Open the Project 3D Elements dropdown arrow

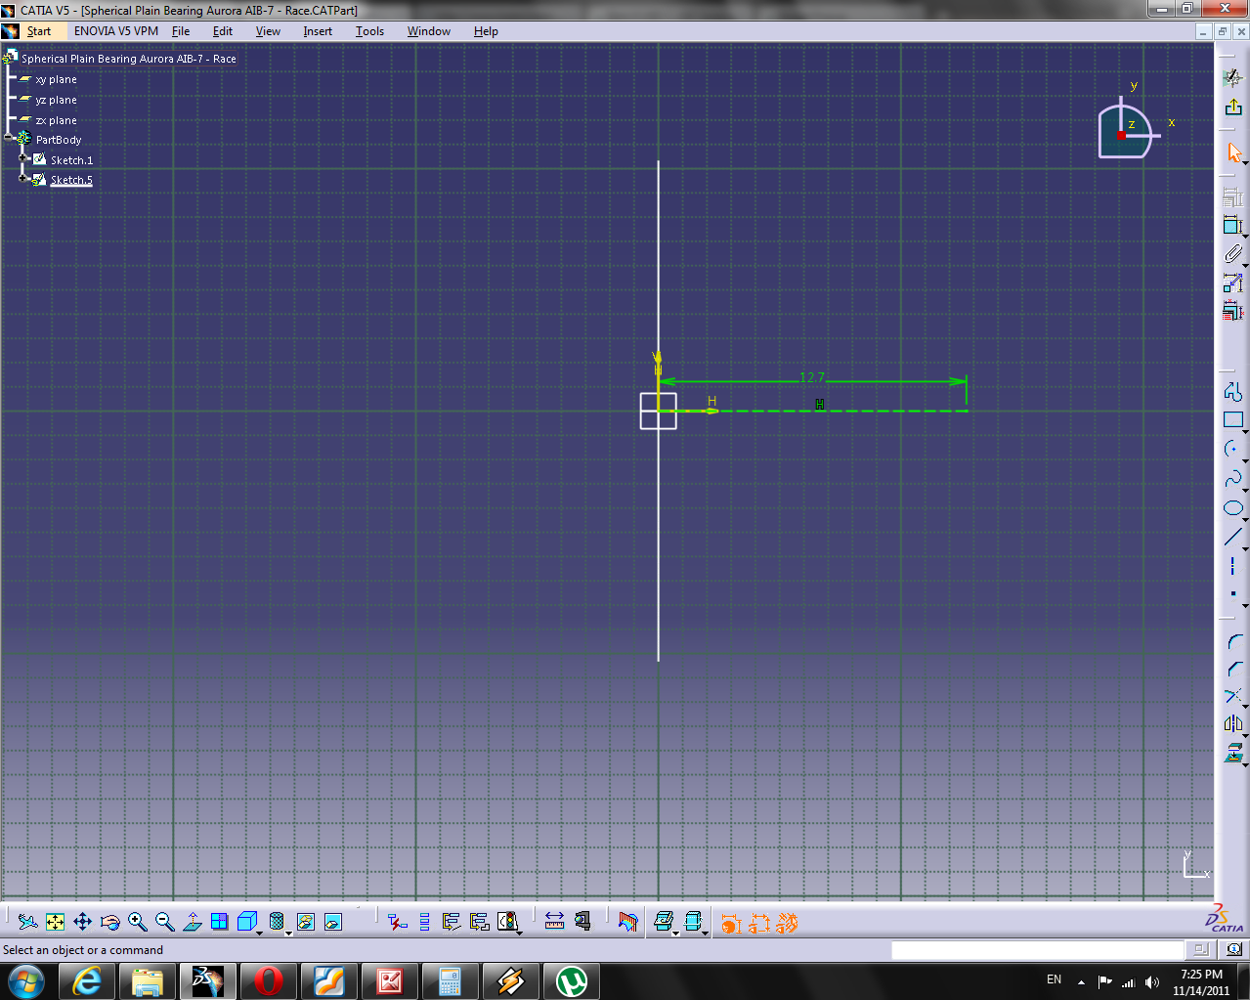(x=1245, y=763)
